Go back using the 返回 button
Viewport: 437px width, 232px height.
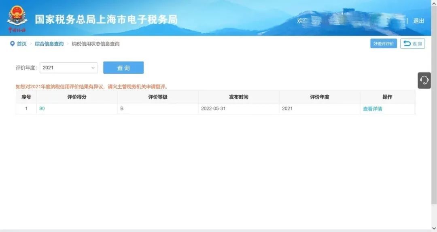point(412,44)
